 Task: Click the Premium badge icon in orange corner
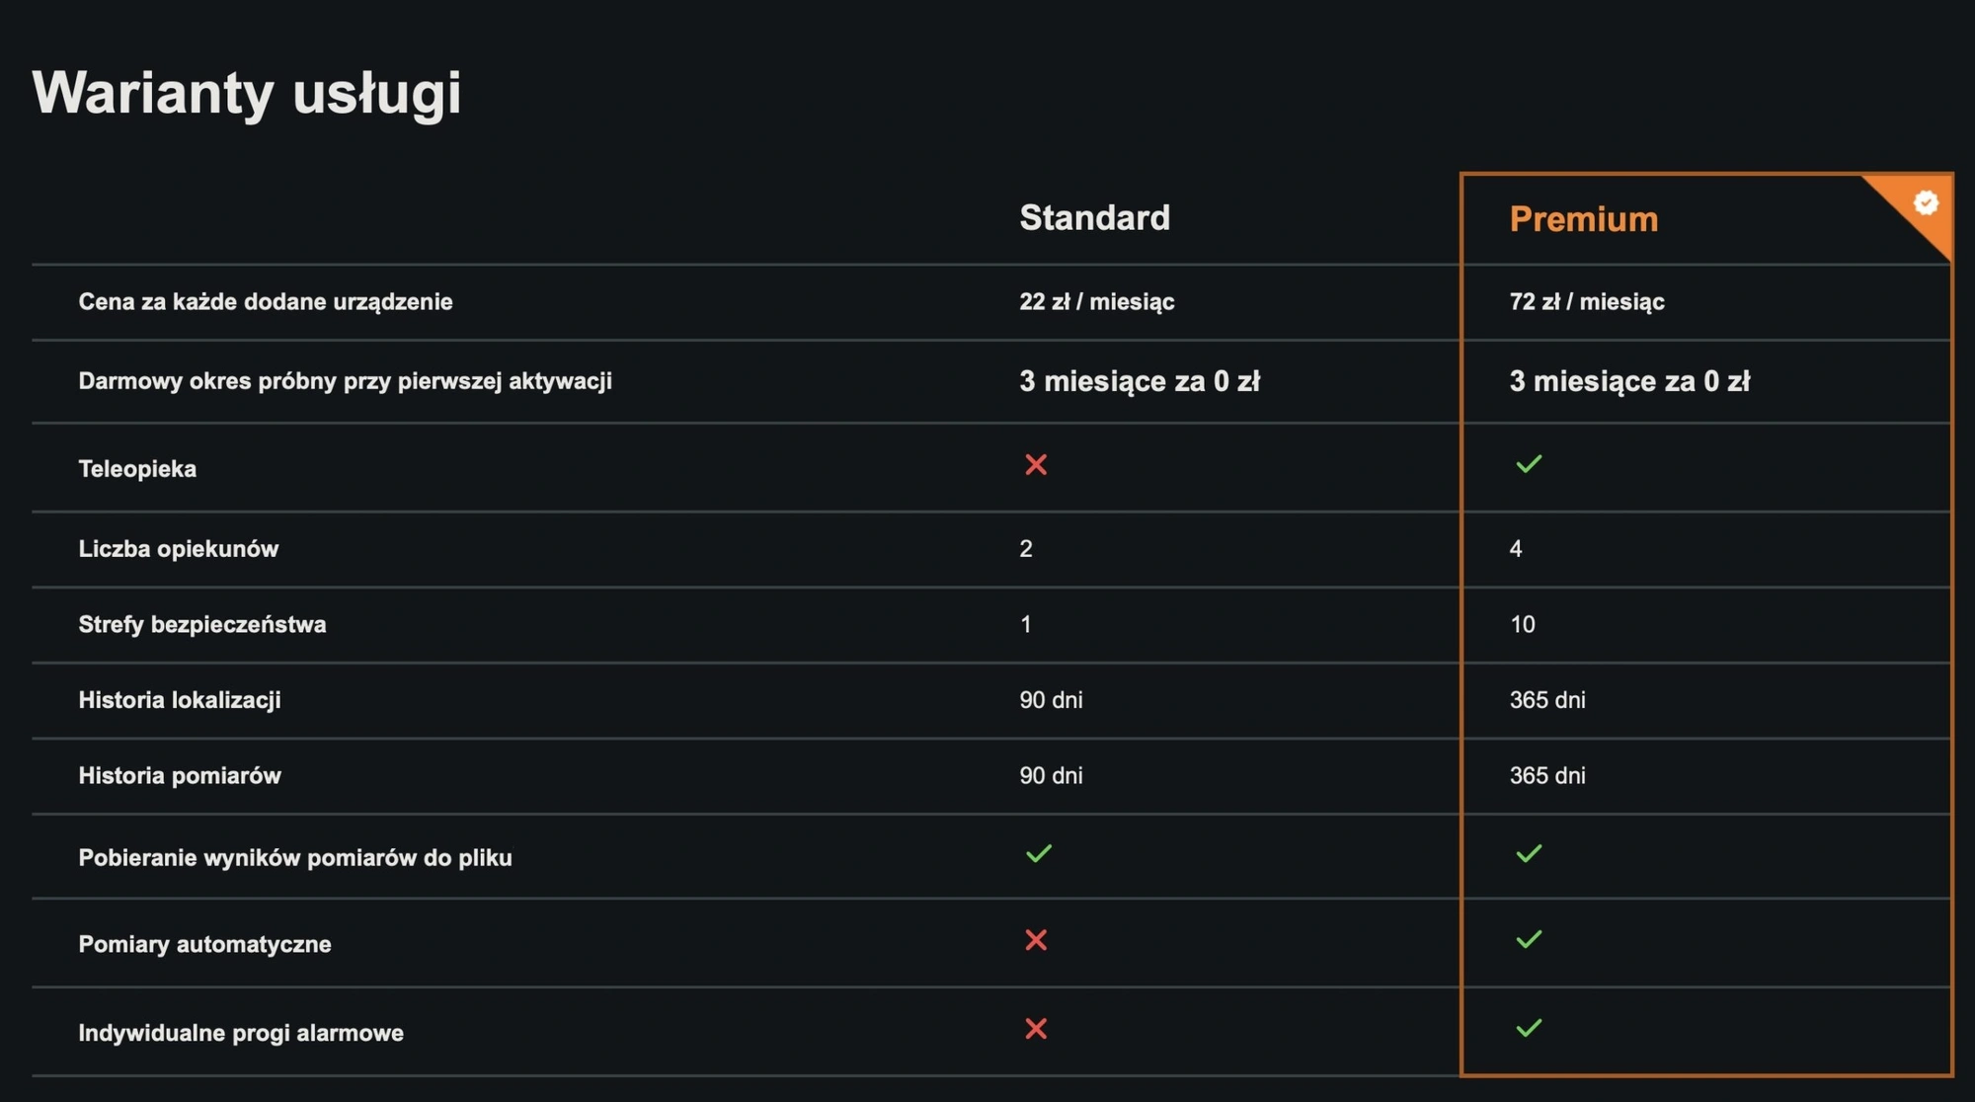click(x=1926, y=202)
